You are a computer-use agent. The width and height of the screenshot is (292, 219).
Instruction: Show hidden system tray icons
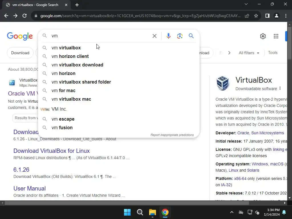(x=232, y=212)
